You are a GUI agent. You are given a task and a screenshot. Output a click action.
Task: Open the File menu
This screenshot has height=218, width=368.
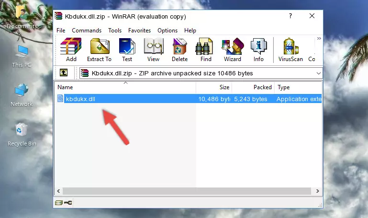pos(61,31)
